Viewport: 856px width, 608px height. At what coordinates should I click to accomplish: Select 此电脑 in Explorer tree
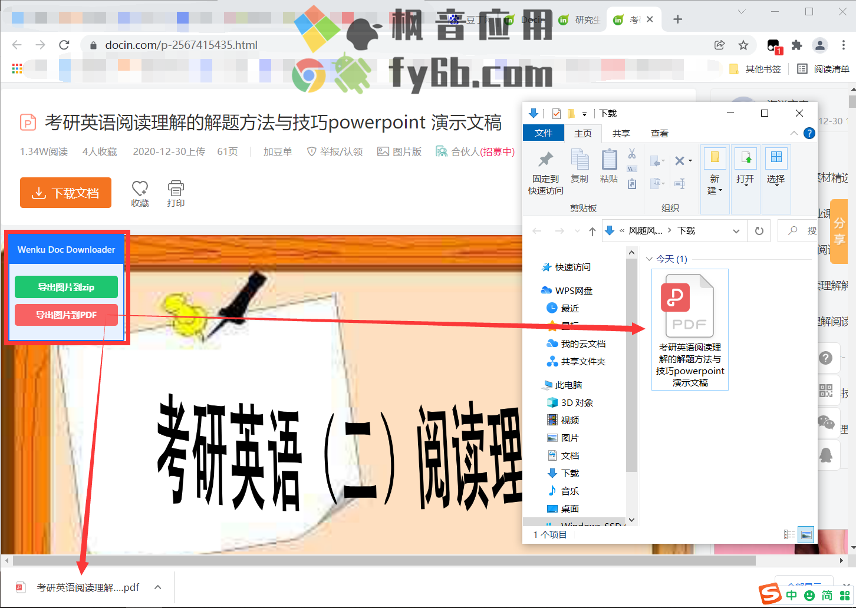pos(561,385)
